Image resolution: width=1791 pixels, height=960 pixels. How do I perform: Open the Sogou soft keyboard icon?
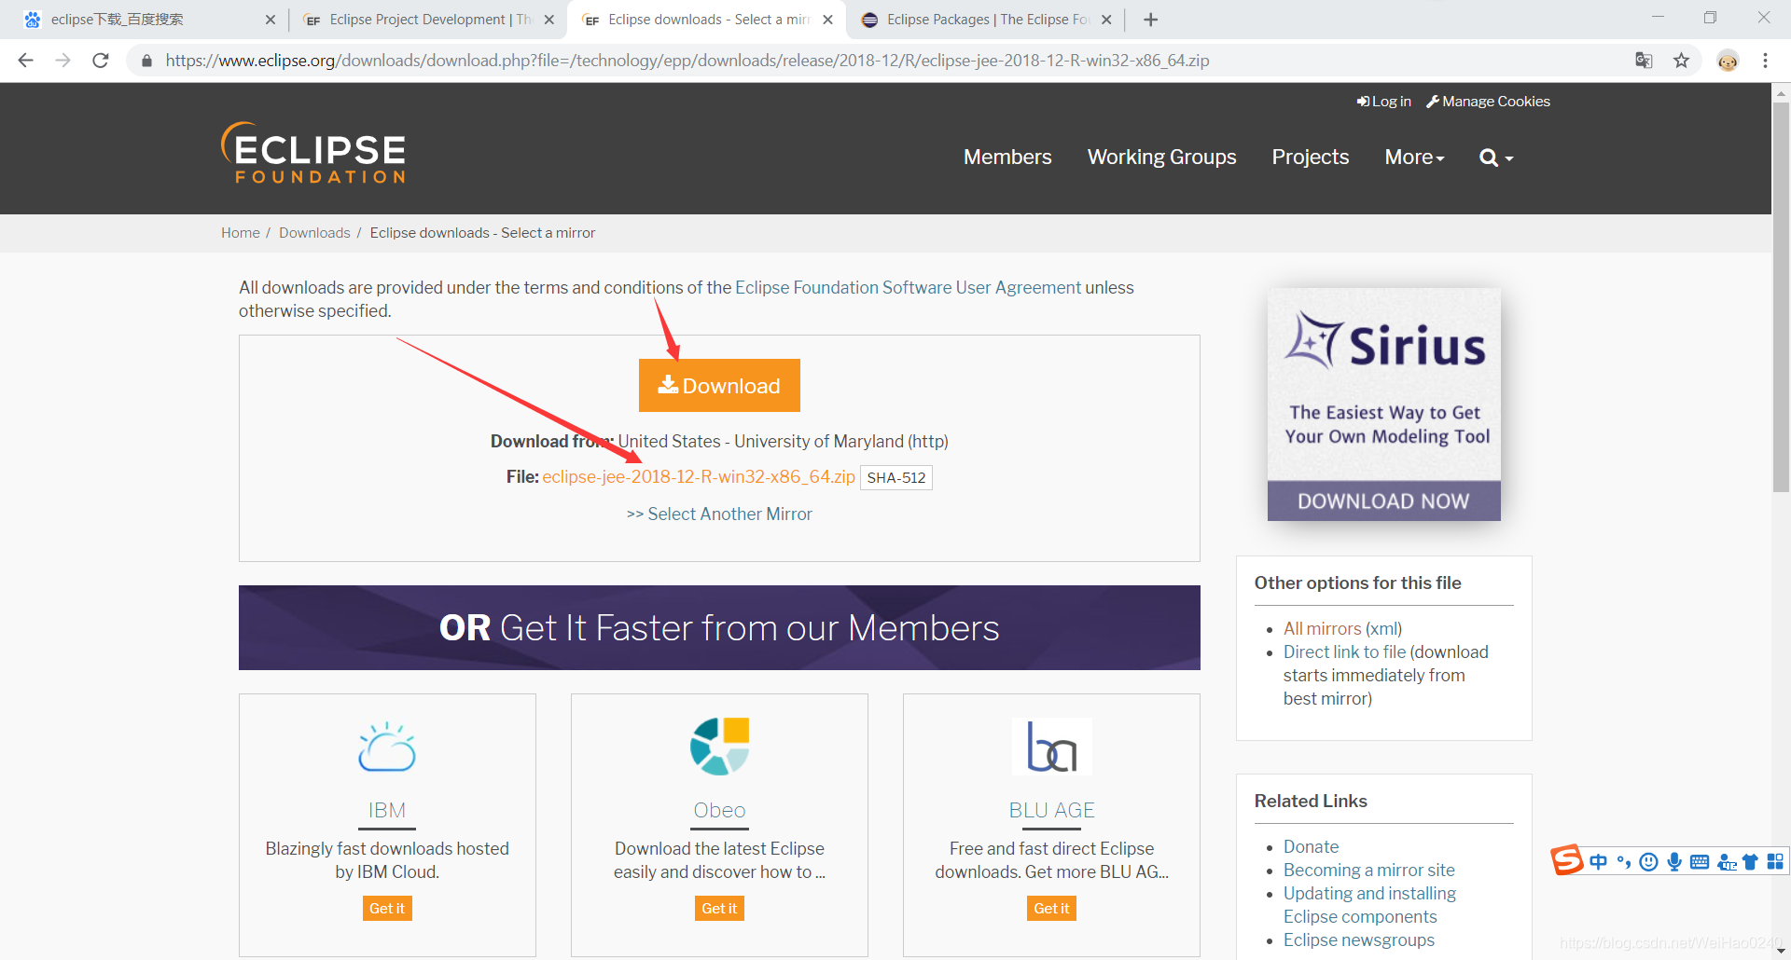[1700, 862]
